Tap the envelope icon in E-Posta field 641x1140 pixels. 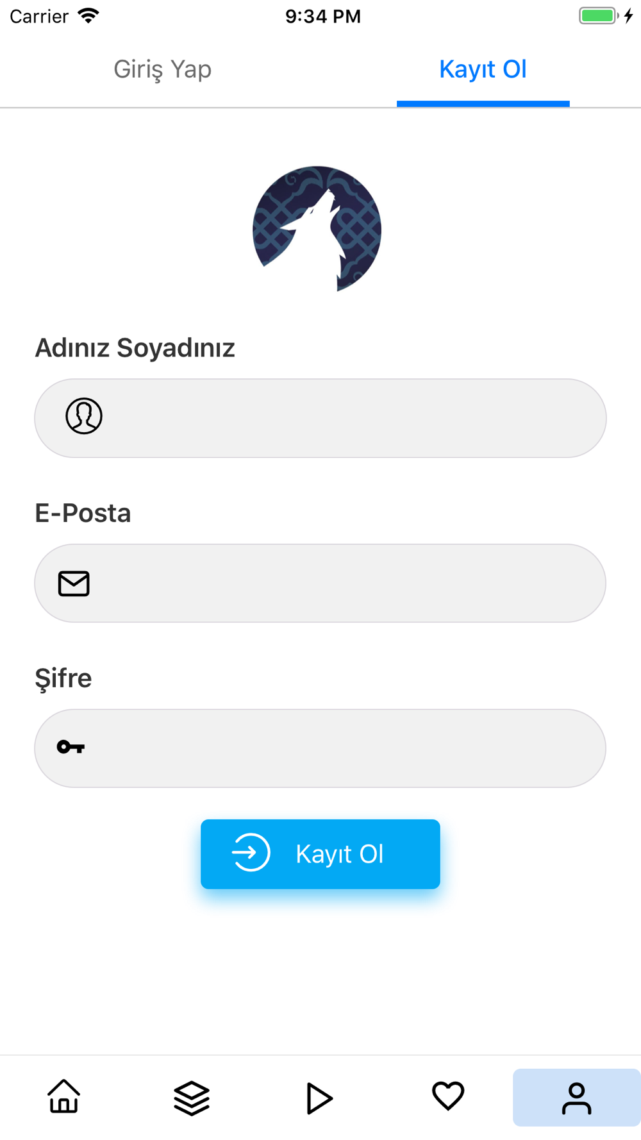74,583
